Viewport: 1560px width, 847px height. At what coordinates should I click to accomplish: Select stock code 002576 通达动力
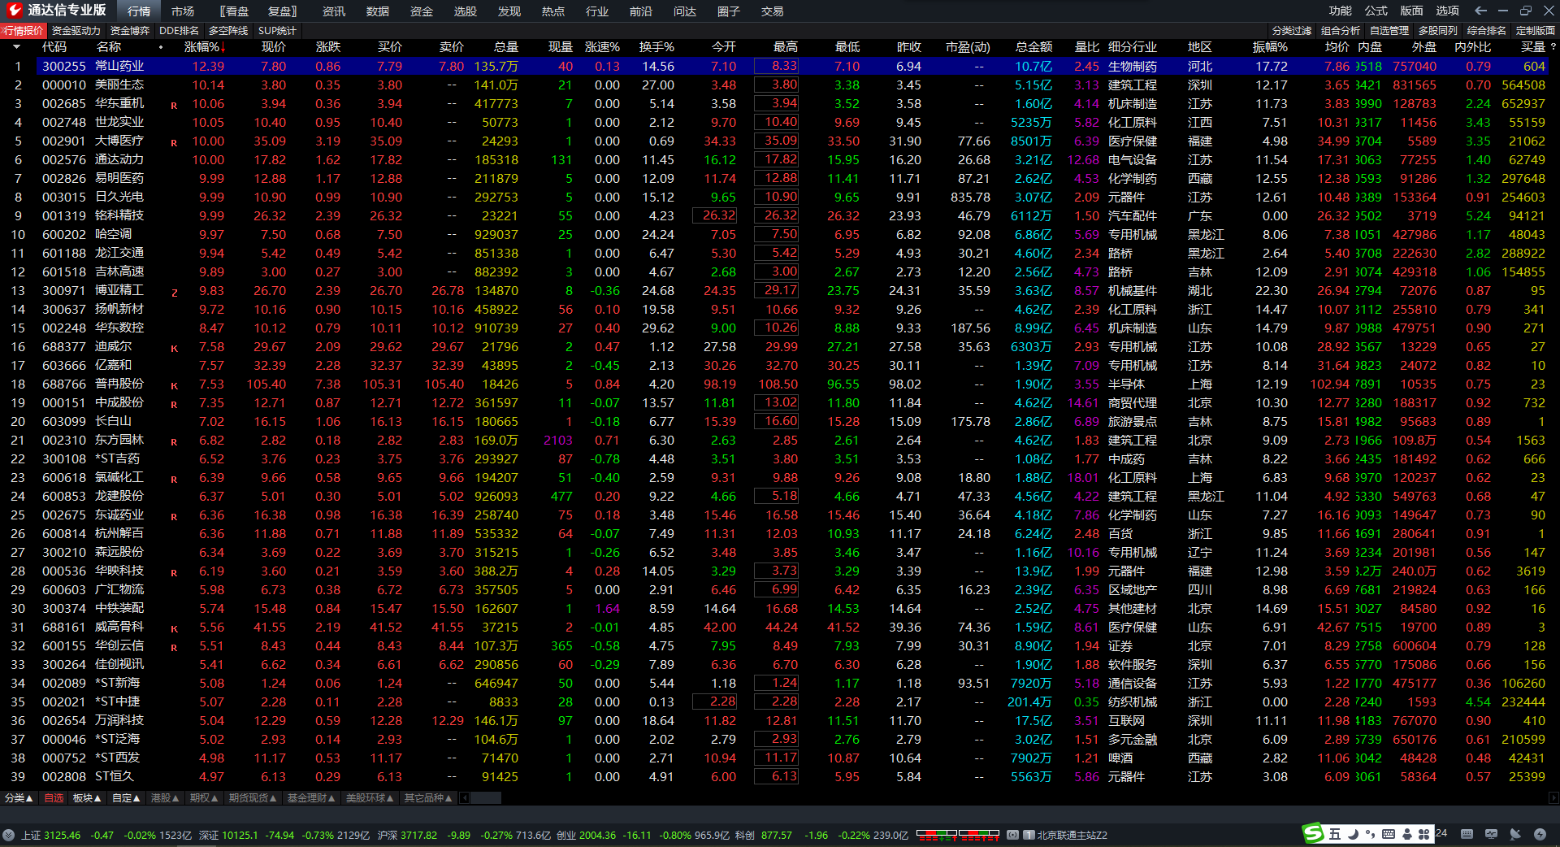[774, 160]
